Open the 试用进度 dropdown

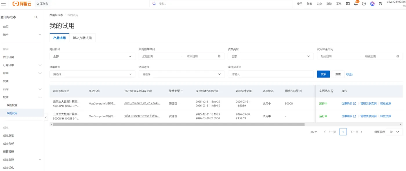pos(182,74)
